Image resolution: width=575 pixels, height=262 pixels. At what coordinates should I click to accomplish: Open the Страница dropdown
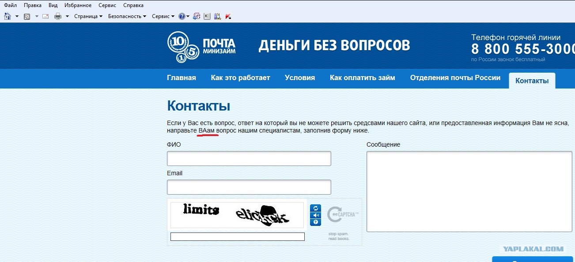tap(88, 16)
